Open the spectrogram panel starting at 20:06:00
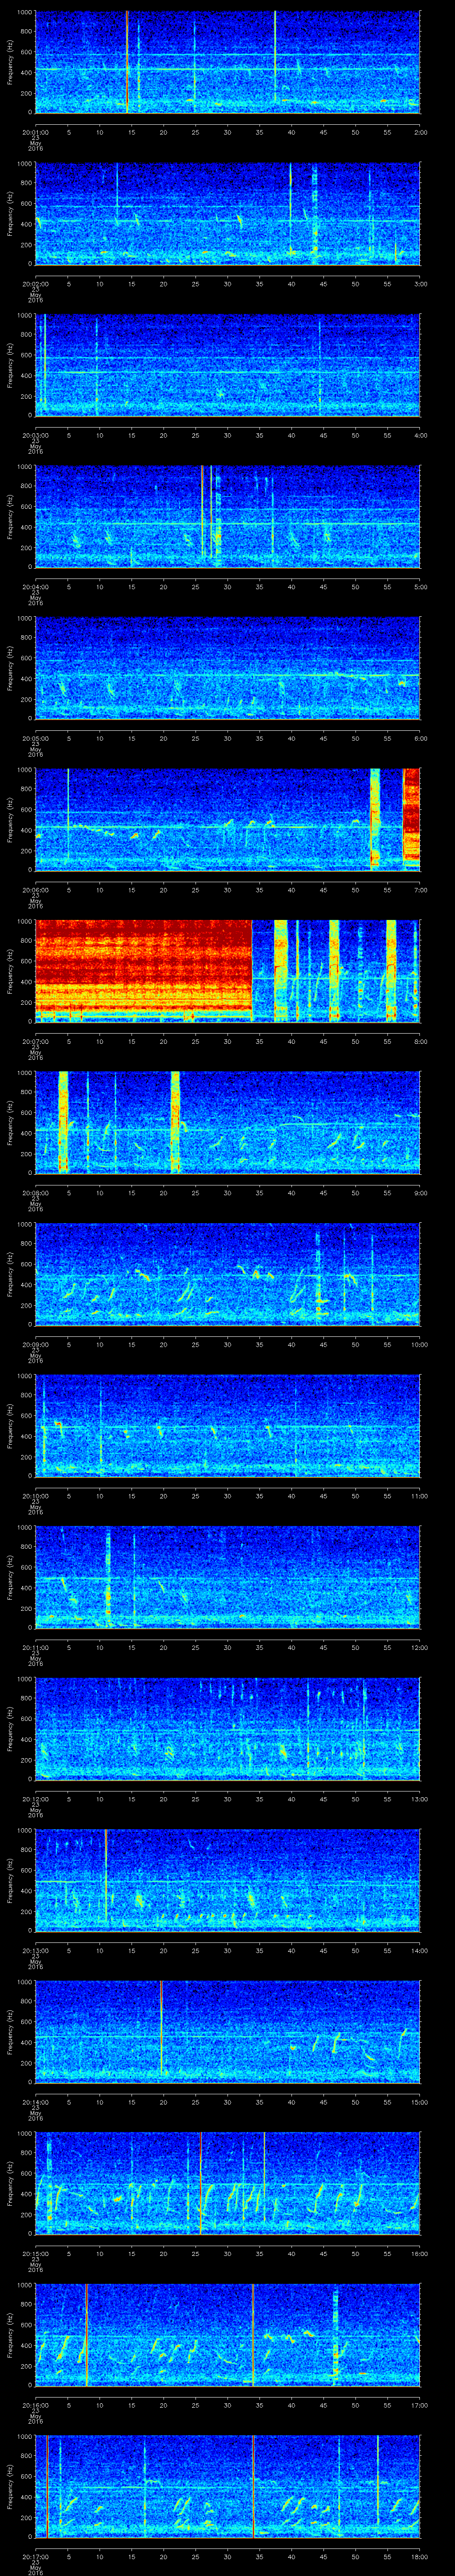Image resolution: width=455 pixels, height=2576 pixels. click(228, 819)
